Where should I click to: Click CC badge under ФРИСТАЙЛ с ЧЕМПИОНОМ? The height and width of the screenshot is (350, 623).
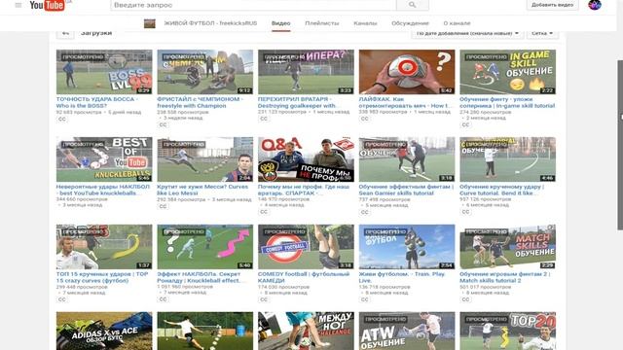(163, 124)
